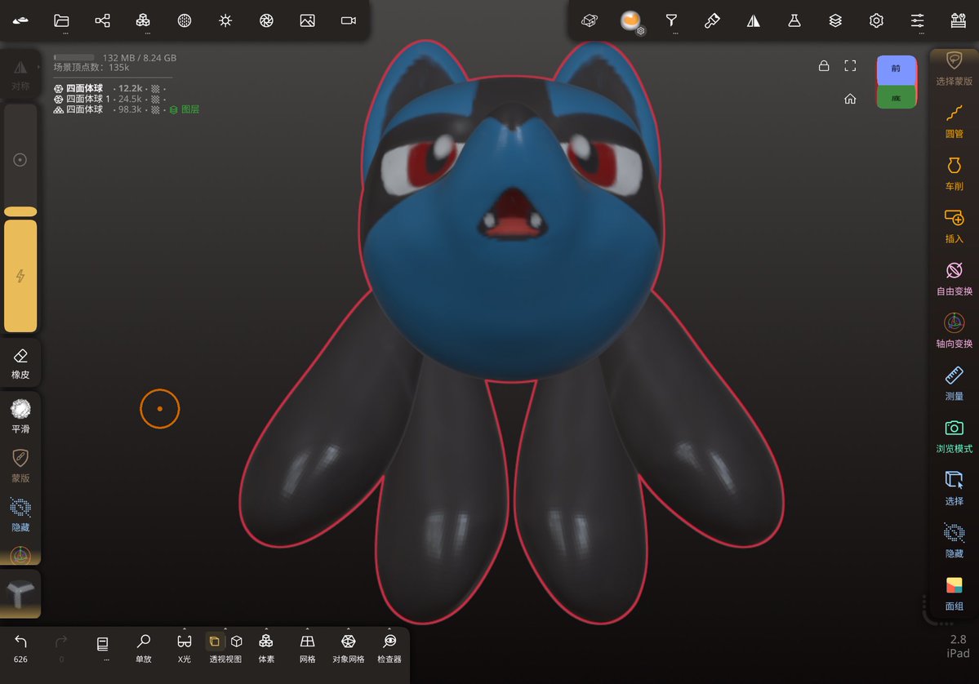Toggle the 对称 symmetry button
Image resolution: width=979 pixels, height=684 pixels.
(20, 75)
